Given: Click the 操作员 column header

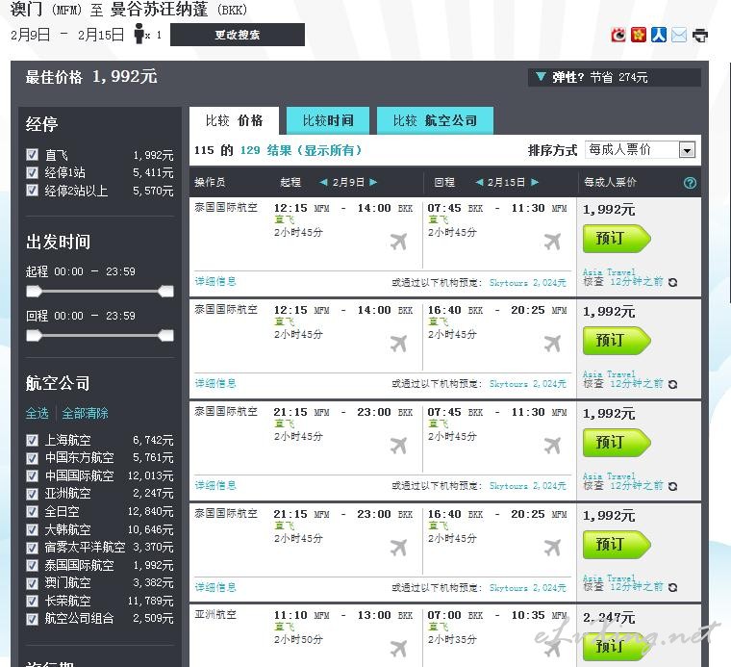Looking at the screenshot, I should (x=210, y=182).
